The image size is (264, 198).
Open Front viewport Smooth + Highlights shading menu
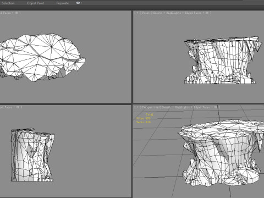[x=167, y=13]
